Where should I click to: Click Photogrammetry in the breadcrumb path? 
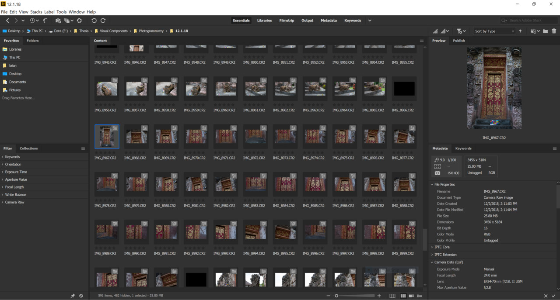click(151, 31)
